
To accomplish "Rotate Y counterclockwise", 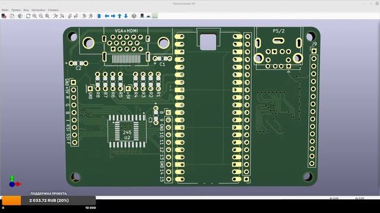I will point(76,16).
